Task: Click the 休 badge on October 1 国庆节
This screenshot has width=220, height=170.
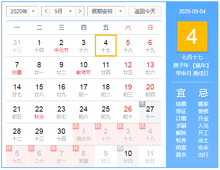Action: click(75, 126)
